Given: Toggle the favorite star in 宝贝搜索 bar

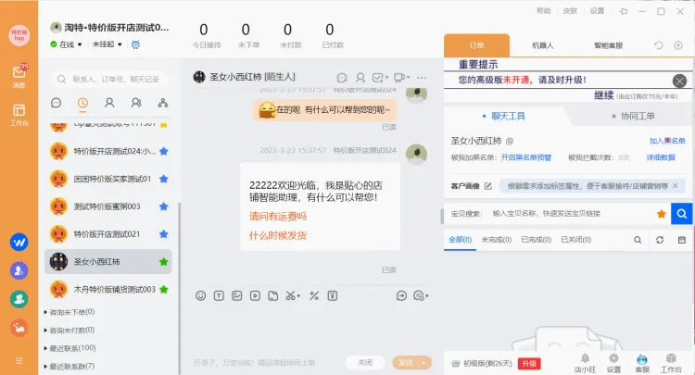Looking at the screenshot, I should 662,214.
